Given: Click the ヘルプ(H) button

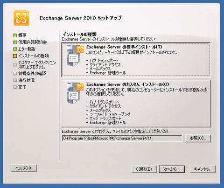Looking at the screenshot, I should pos(24,168).
